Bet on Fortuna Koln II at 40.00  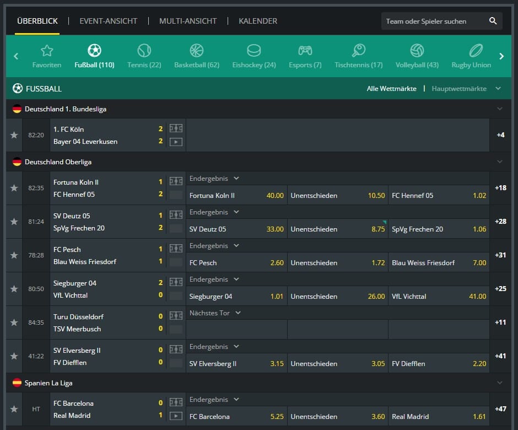point(236,195)
